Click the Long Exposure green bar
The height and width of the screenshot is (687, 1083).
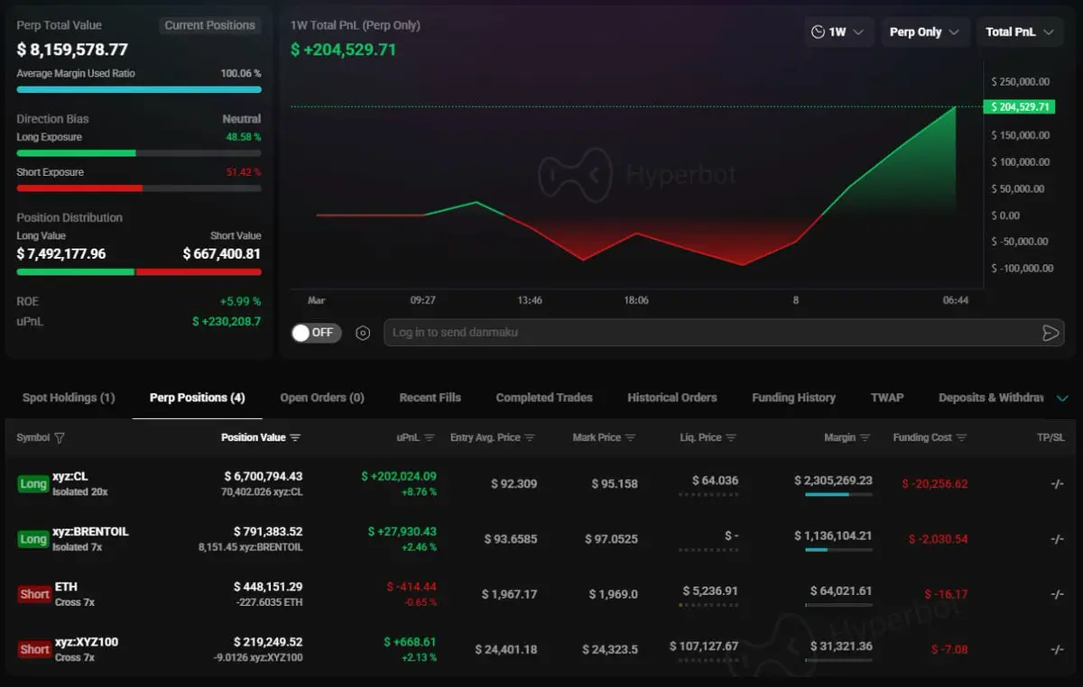76,153
